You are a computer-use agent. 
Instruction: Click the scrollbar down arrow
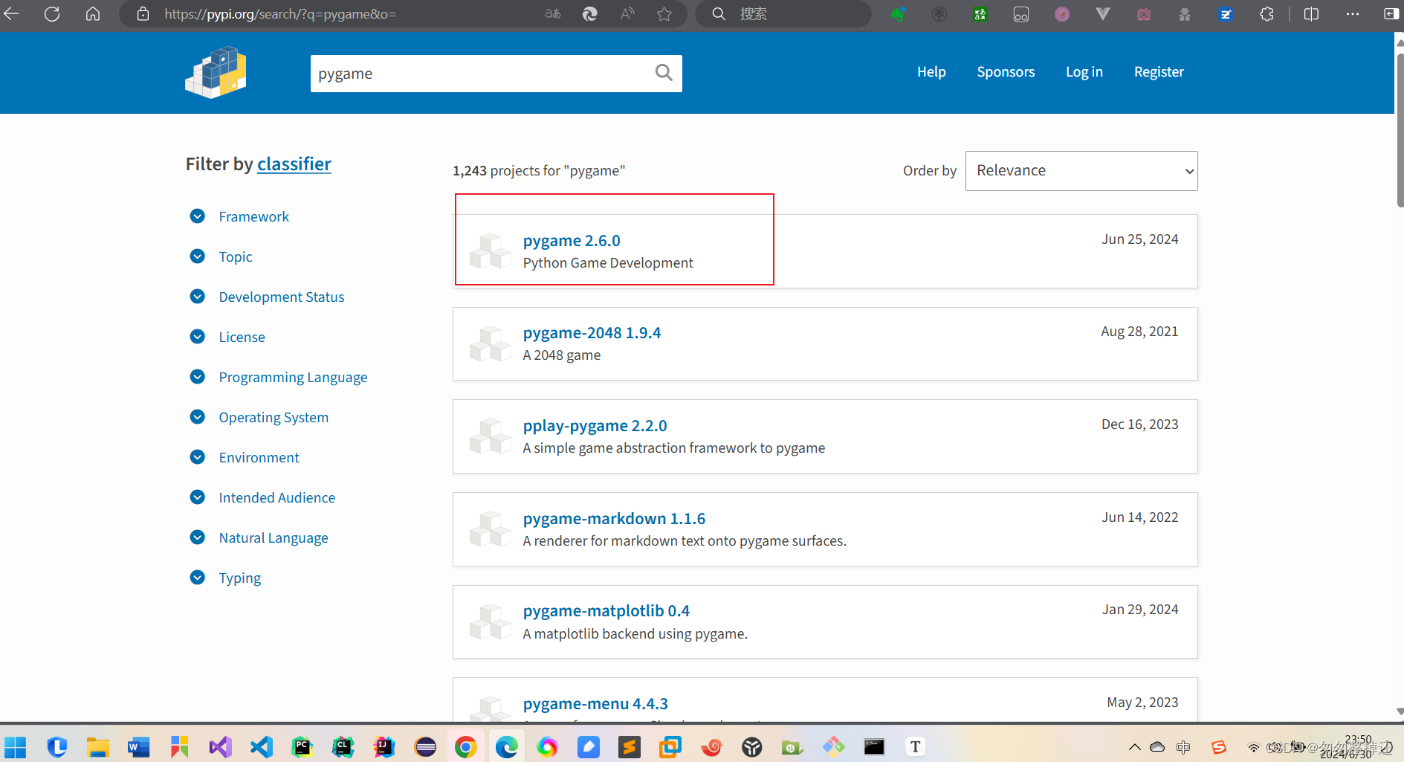click(1400, 711)
